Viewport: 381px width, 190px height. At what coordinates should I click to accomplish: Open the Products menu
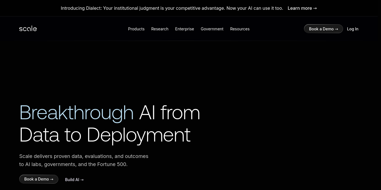pyautogui.click(x=136, y=29)
